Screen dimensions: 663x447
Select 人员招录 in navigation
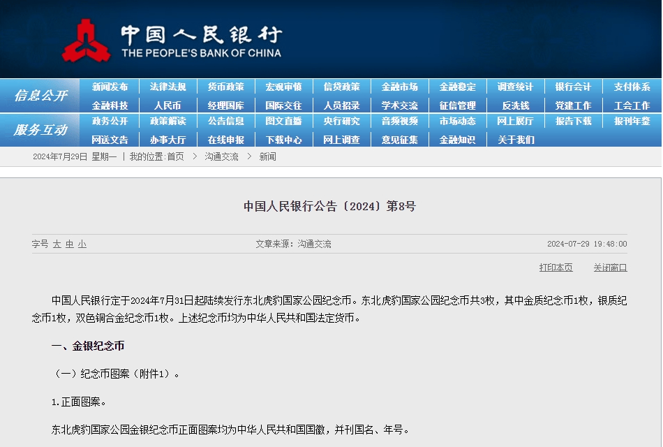pos(342,105)
